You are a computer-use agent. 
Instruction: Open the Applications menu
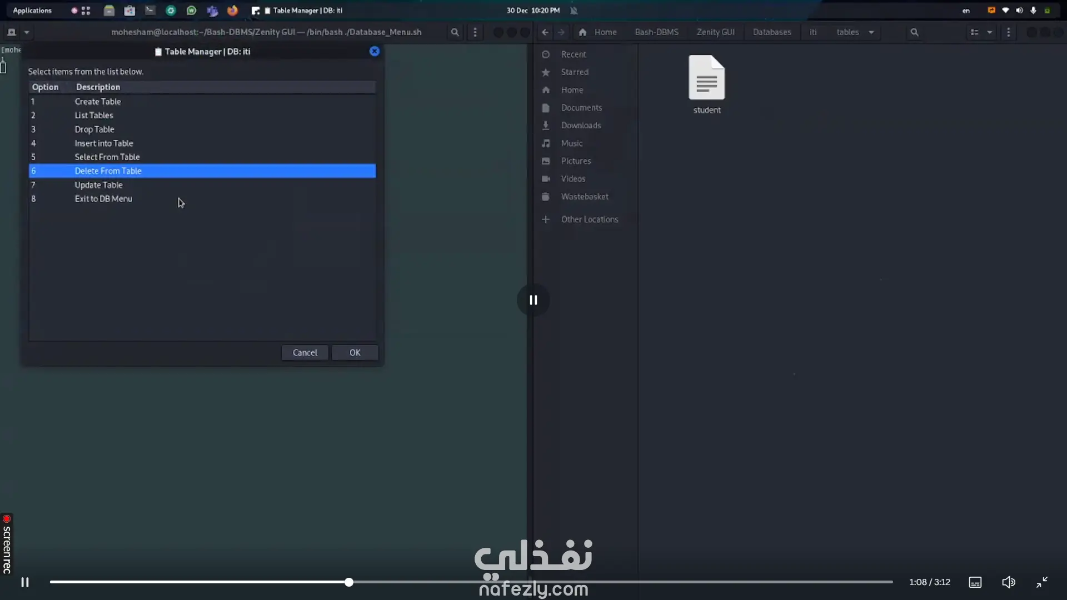tap(32, 11)
